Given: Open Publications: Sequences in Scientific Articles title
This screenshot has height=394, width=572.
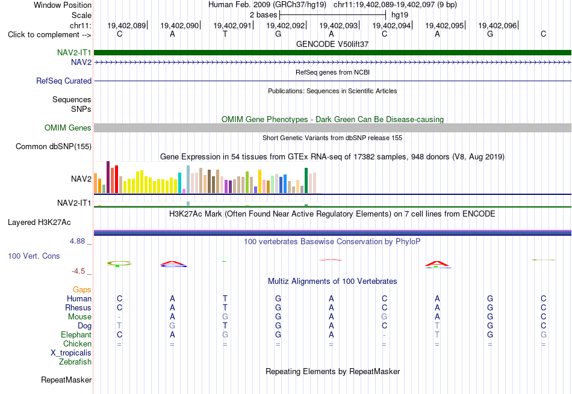Looking at the screenshot, I should pos(332,91).
